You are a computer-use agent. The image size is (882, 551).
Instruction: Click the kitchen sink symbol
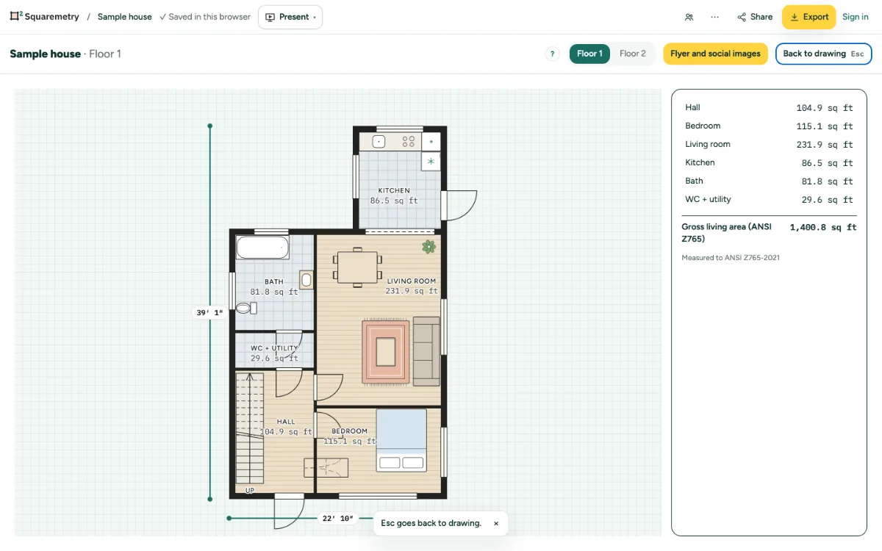point(379,141)
